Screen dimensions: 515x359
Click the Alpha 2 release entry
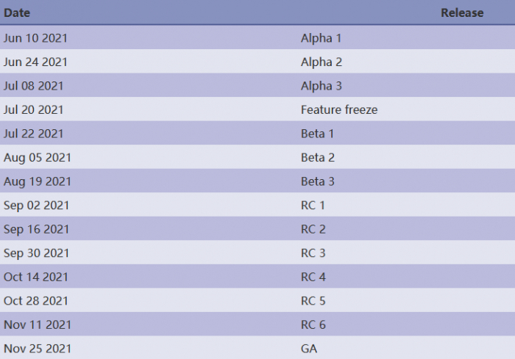coord(321,62)
